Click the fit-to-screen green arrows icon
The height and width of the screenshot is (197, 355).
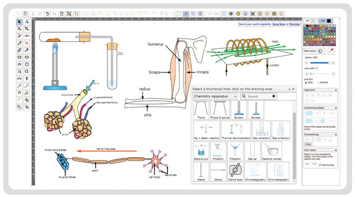[x=179, y=14]
